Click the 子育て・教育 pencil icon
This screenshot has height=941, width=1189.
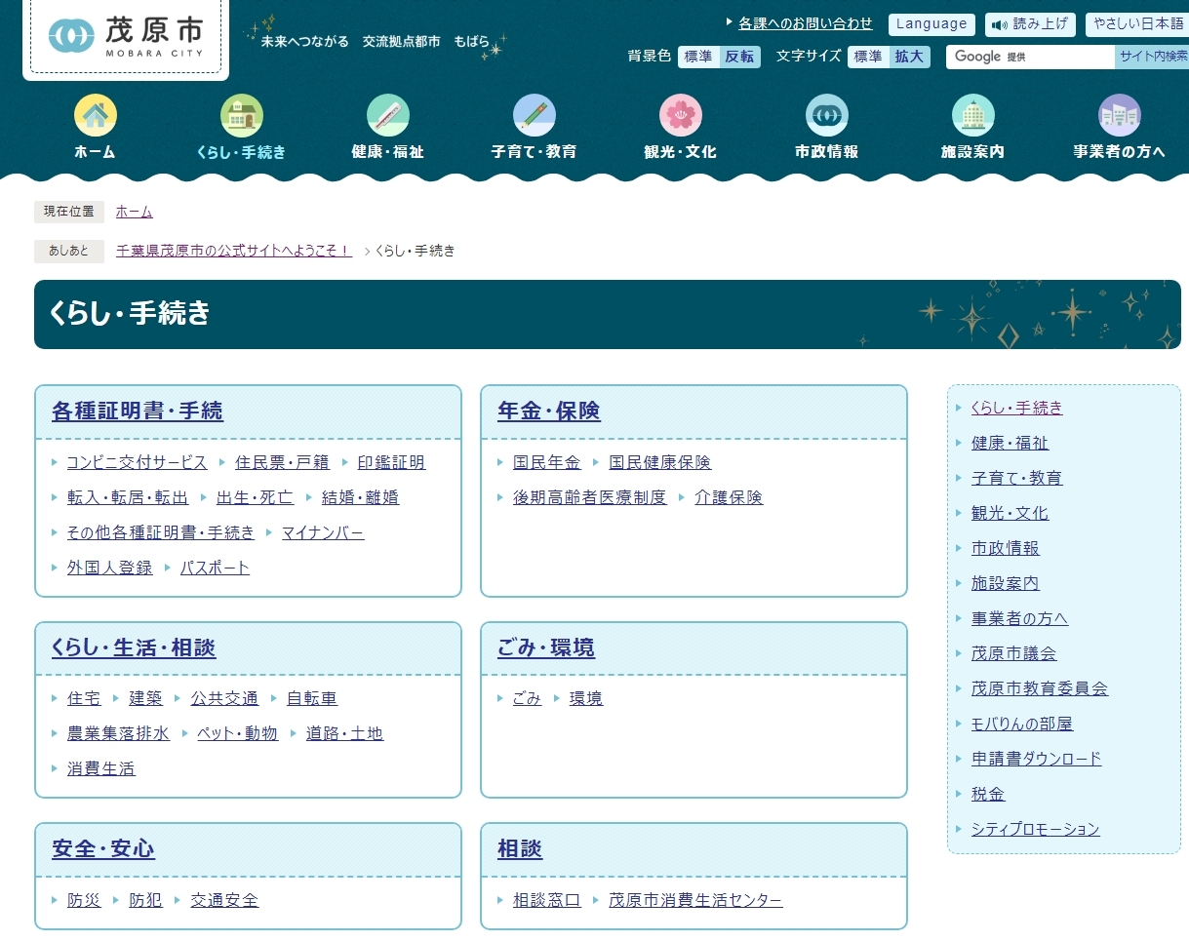tap(534, 115)
